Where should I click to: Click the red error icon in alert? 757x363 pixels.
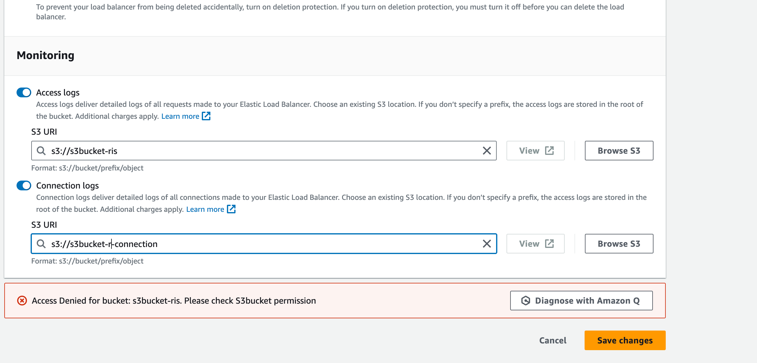coord(22,301)
